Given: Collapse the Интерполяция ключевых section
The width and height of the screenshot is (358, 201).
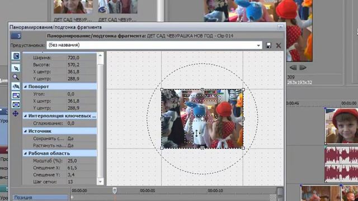Looking at the screenshot, I should pyautogui.click(x=25, y=116).
